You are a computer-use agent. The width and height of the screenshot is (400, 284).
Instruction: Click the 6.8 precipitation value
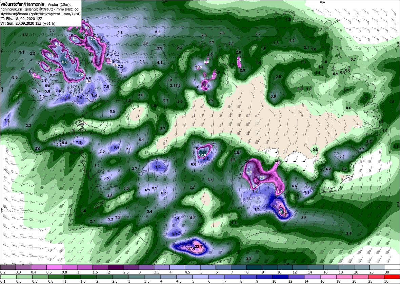click(88, 78)
